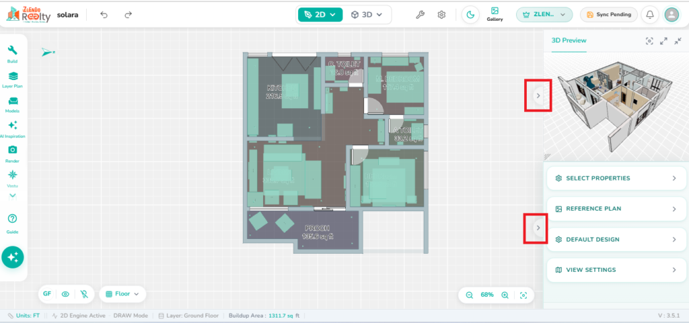
Task: Expand VIEW SETTINGS section
Action: 616,270
